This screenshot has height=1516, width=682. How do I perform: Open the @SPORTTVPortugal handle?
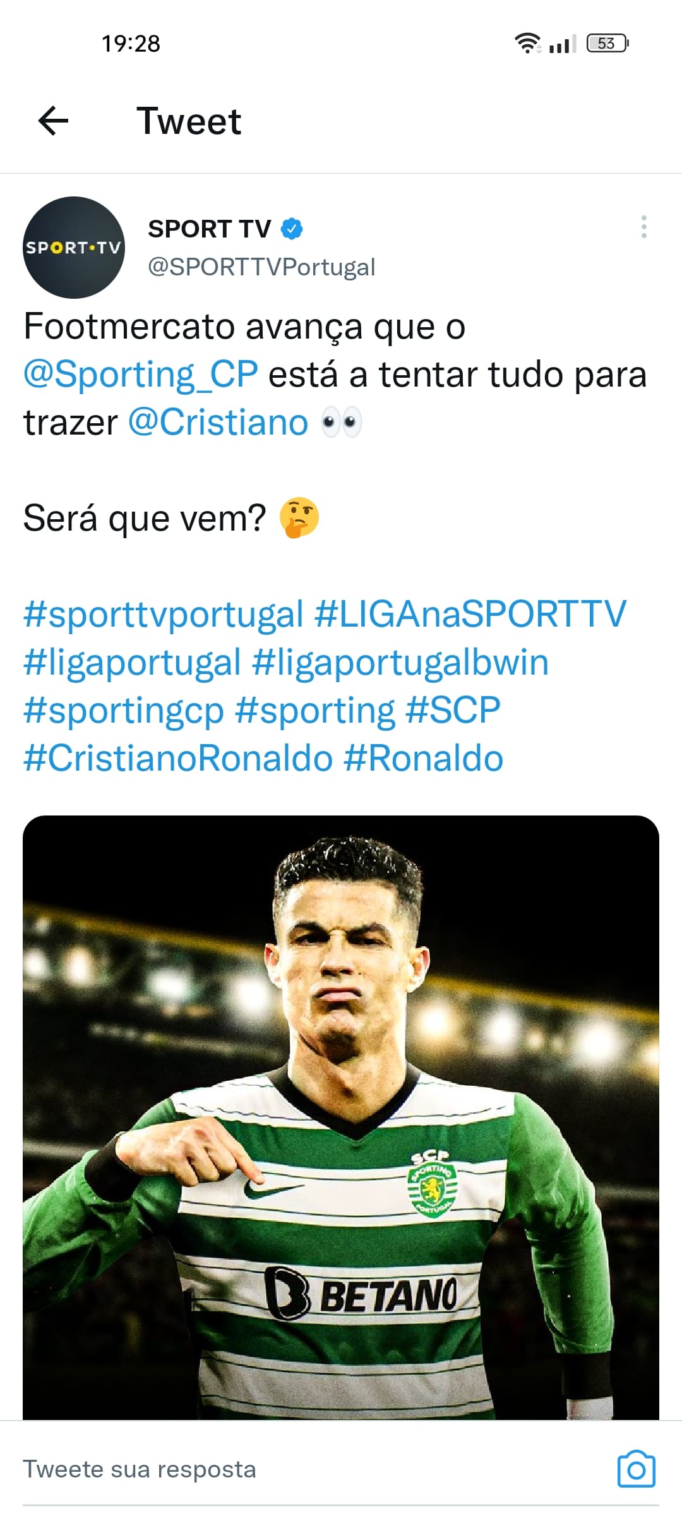pyautogui.click(x=261, y=267)
